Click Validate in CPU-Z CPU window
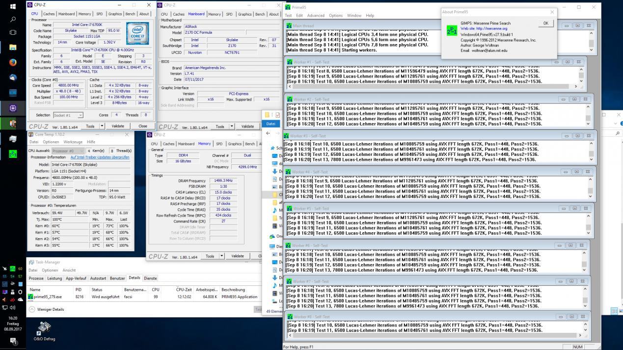 point(118,126)
